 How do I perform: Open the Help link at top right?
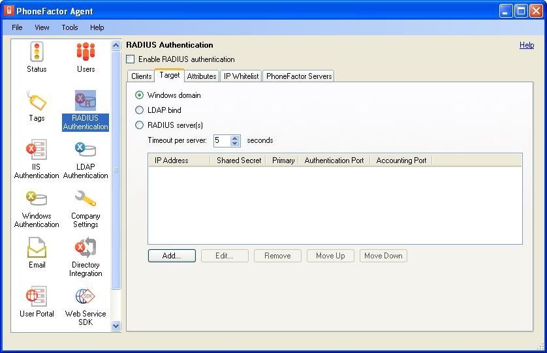[x=527, y=45]
